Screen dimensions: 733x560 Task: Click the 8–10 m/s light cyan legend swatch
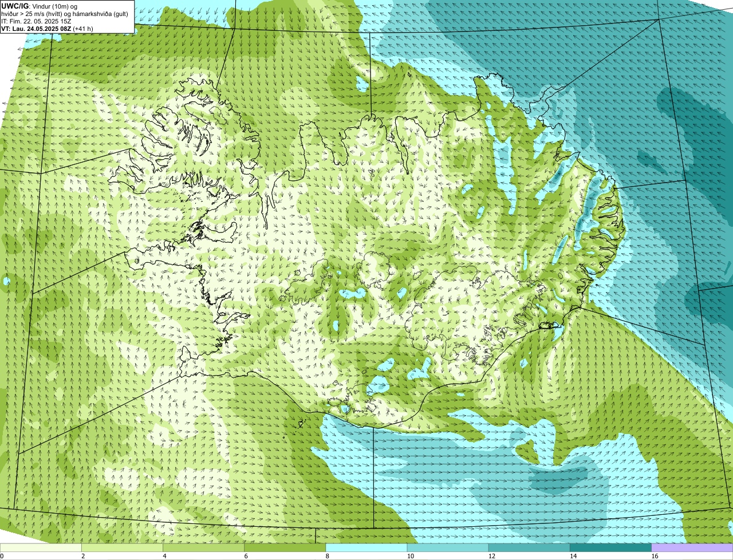tap(366, 548)
